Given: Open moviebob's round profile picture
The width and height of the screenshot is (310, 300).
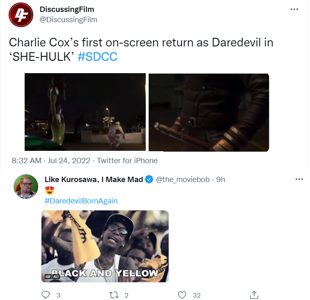Looking at the screenshot, I should pyautogui.click(x=26, y=187).
